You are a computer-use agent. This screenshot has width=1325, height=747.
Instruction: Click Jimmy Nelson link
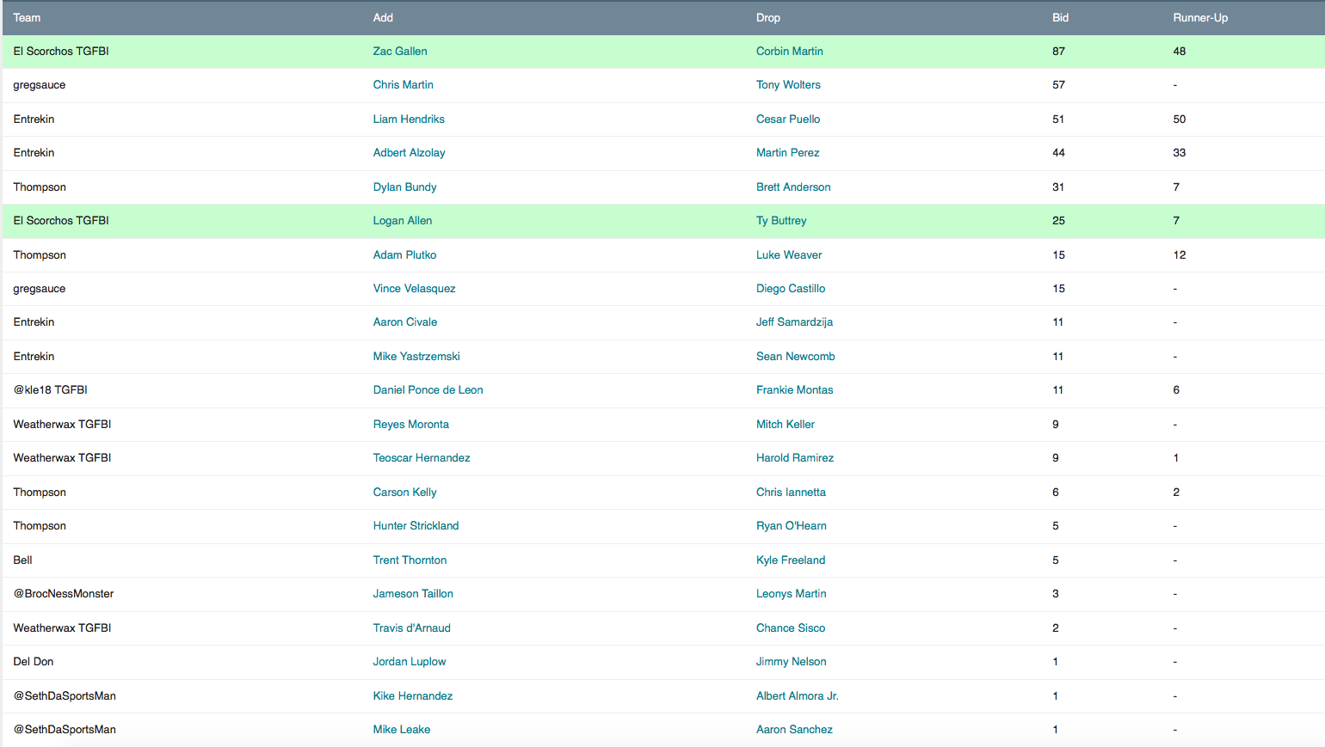pyautogui.click(x=792, y=662)
